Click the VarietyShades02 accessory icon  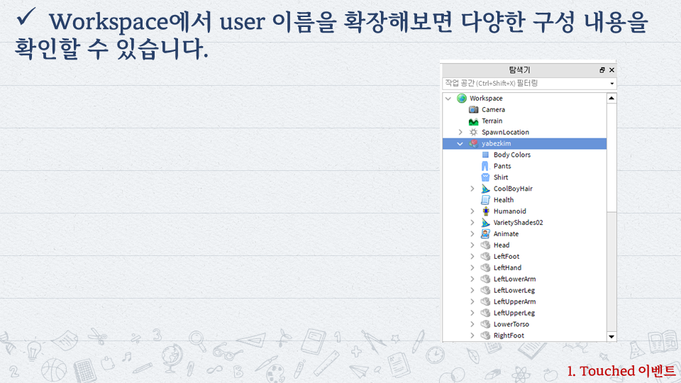click(x=485, y=222)
